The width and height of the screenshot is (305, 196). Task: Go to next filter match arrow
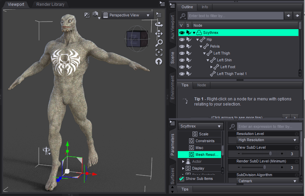[x=297, y=16]
